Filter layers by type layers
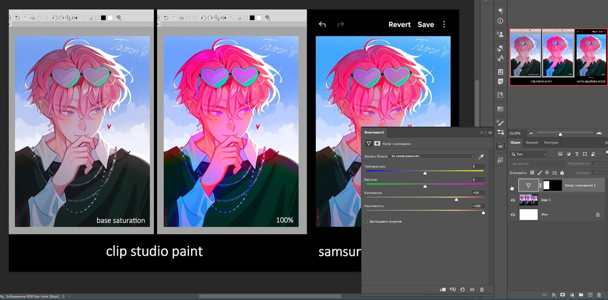The width and height of the screenshot is (608, 300). tap(576, 154)
